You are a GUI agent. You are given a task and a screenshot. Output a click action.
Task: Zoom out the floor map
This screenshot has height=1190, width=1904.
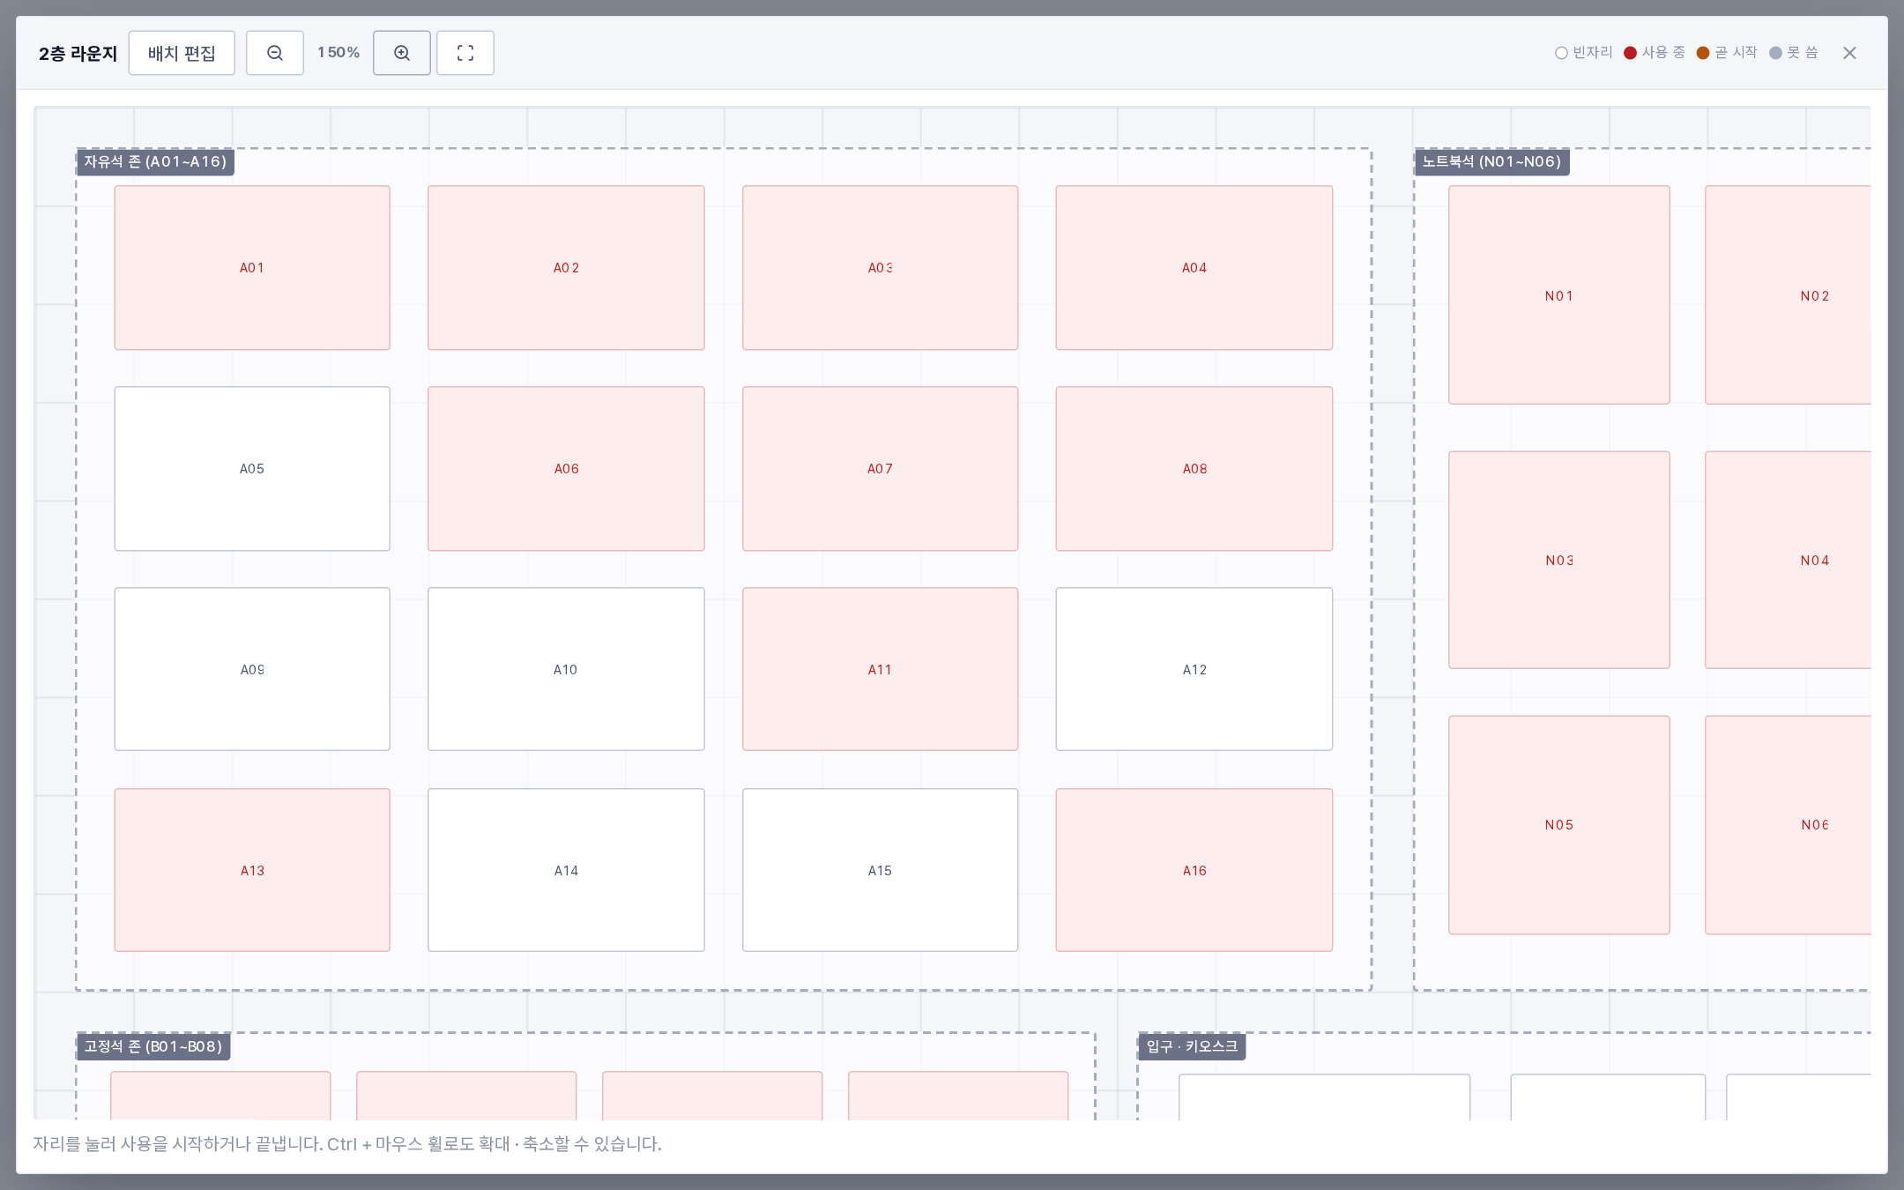(x=275, y=53)
